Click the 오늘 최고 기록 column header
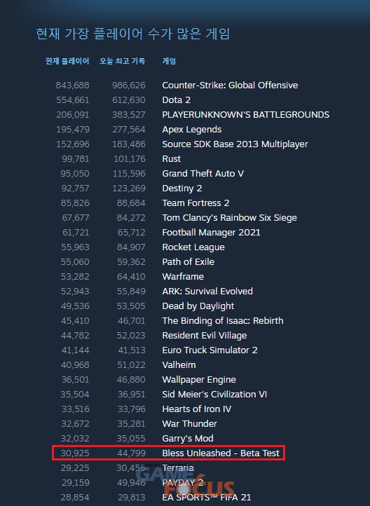 point(122,61)
